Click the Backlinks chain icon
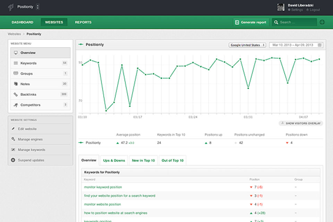 [x=16, y=94]
